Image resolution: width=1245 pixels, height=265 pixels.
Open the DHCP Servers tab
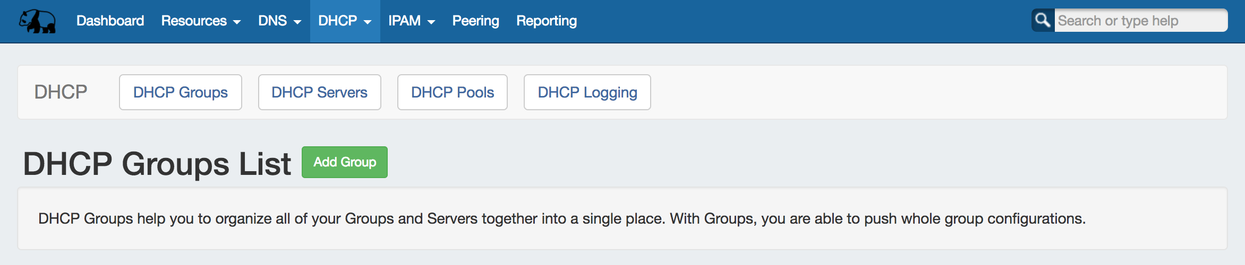pyautogui.click(x=319, y=92)
